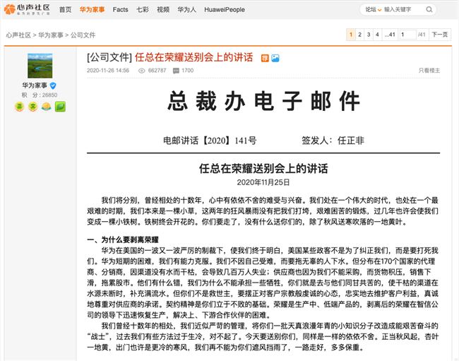Go to 公司文件 breadcrumb link
Viewport: 459px width, 361px height.
click(x=83, y=35)
